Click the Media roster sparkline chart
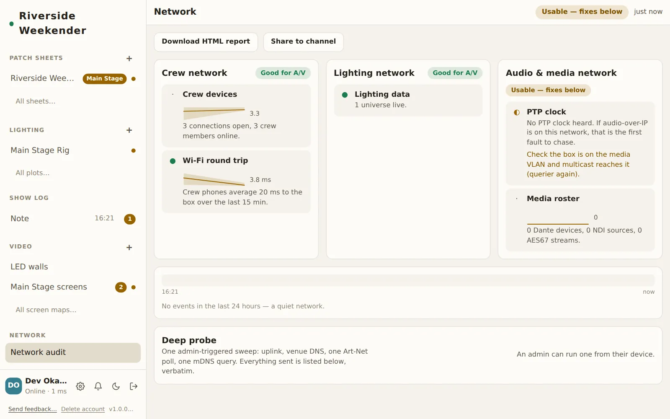The height and width of the screenshot is (419, 670). click(x=558, y=218)
